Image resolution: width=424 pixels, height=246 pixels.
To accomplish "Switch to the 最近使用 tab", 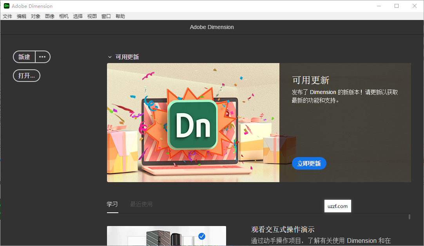I will point(141,204).
